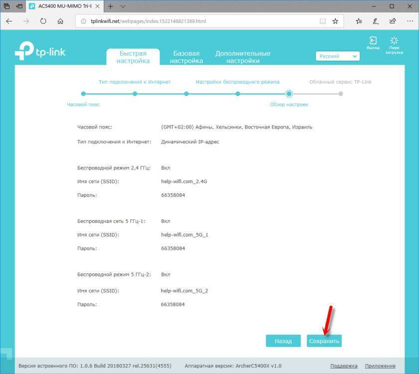
Task: Click the firmware version text in footer
Action: coord(95,366)
